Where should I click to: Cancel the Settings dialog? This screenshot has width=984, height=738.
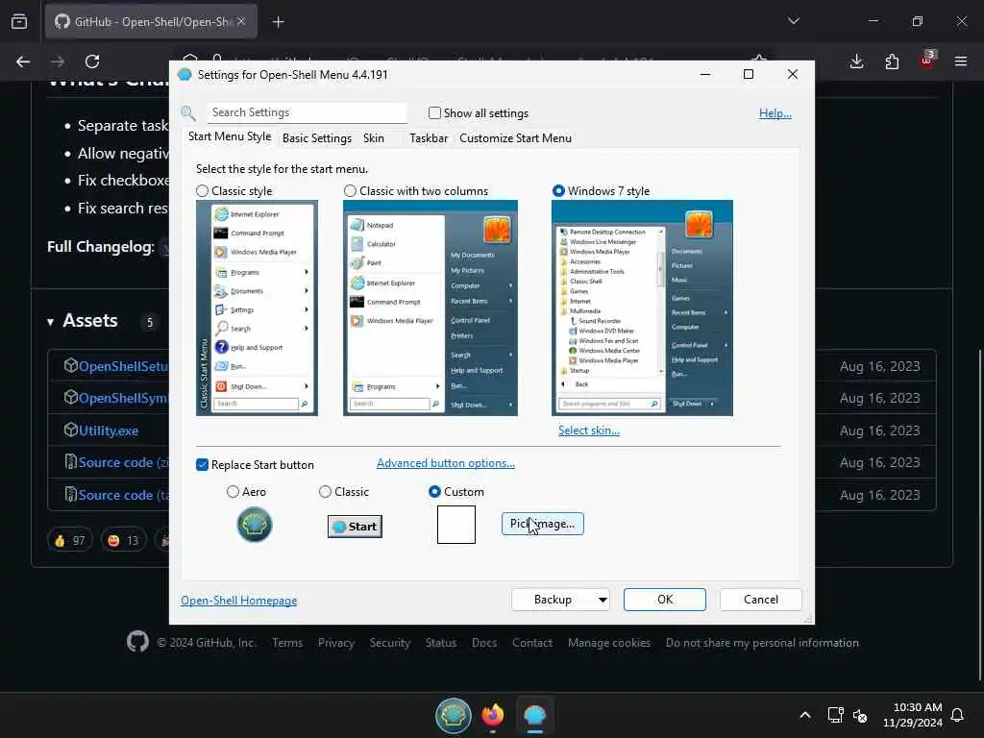point(761,600)
